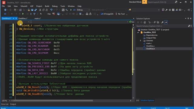194x109 pixels.
Task: Open the Solution Explorer Home icon
Action: click(x=145, y=22)
